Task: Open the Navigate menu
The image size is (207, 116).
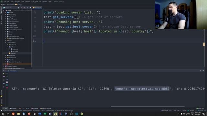Action: [x=17, y=2]
